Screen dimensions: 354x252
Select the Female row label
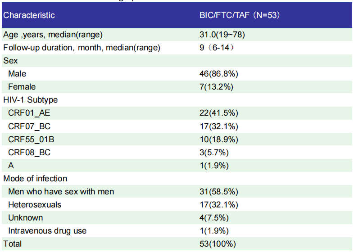(x=22, y=86)
